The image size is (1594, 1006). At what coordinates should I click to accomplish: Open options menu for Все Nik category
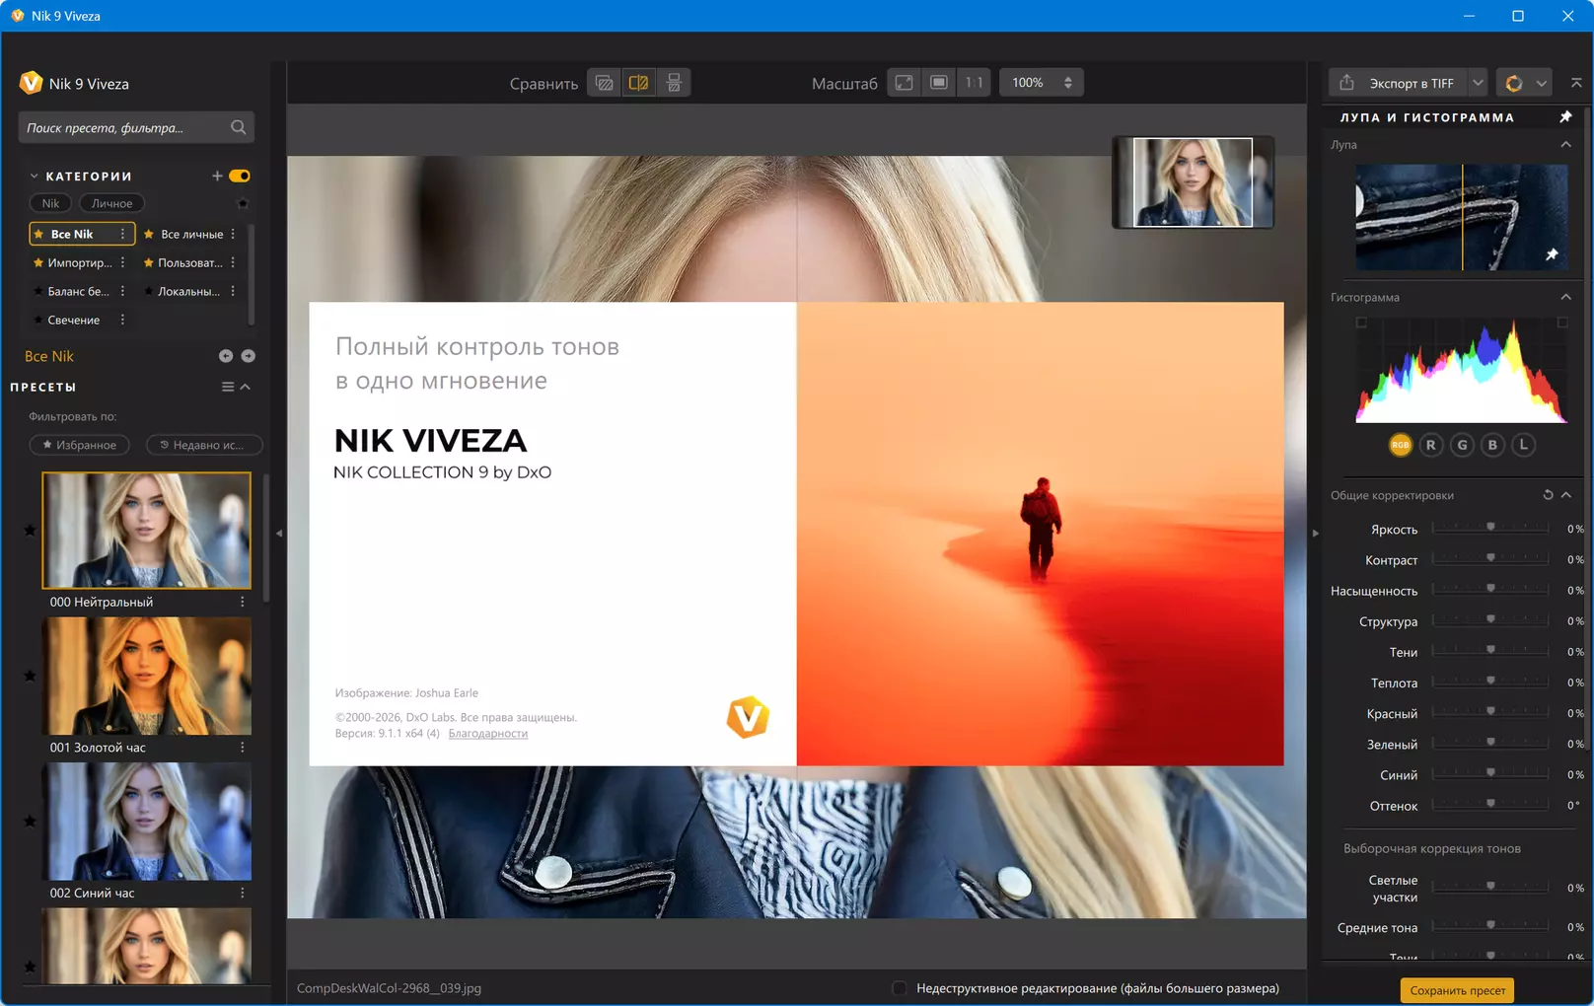[x=122, y=234]
